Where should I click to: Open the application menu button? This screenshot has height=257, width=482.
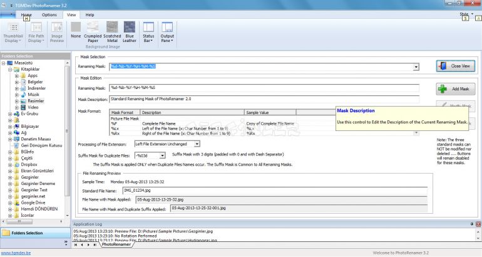(x=8, y=14)
